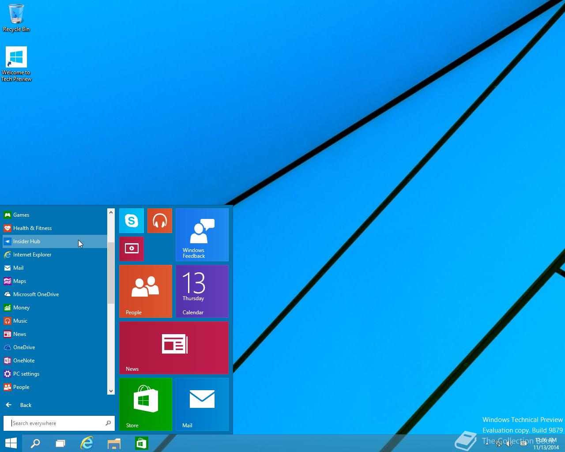Open the Video tile
The width and height of the screenshot is (565, 452).
click(x=132, y=249)
